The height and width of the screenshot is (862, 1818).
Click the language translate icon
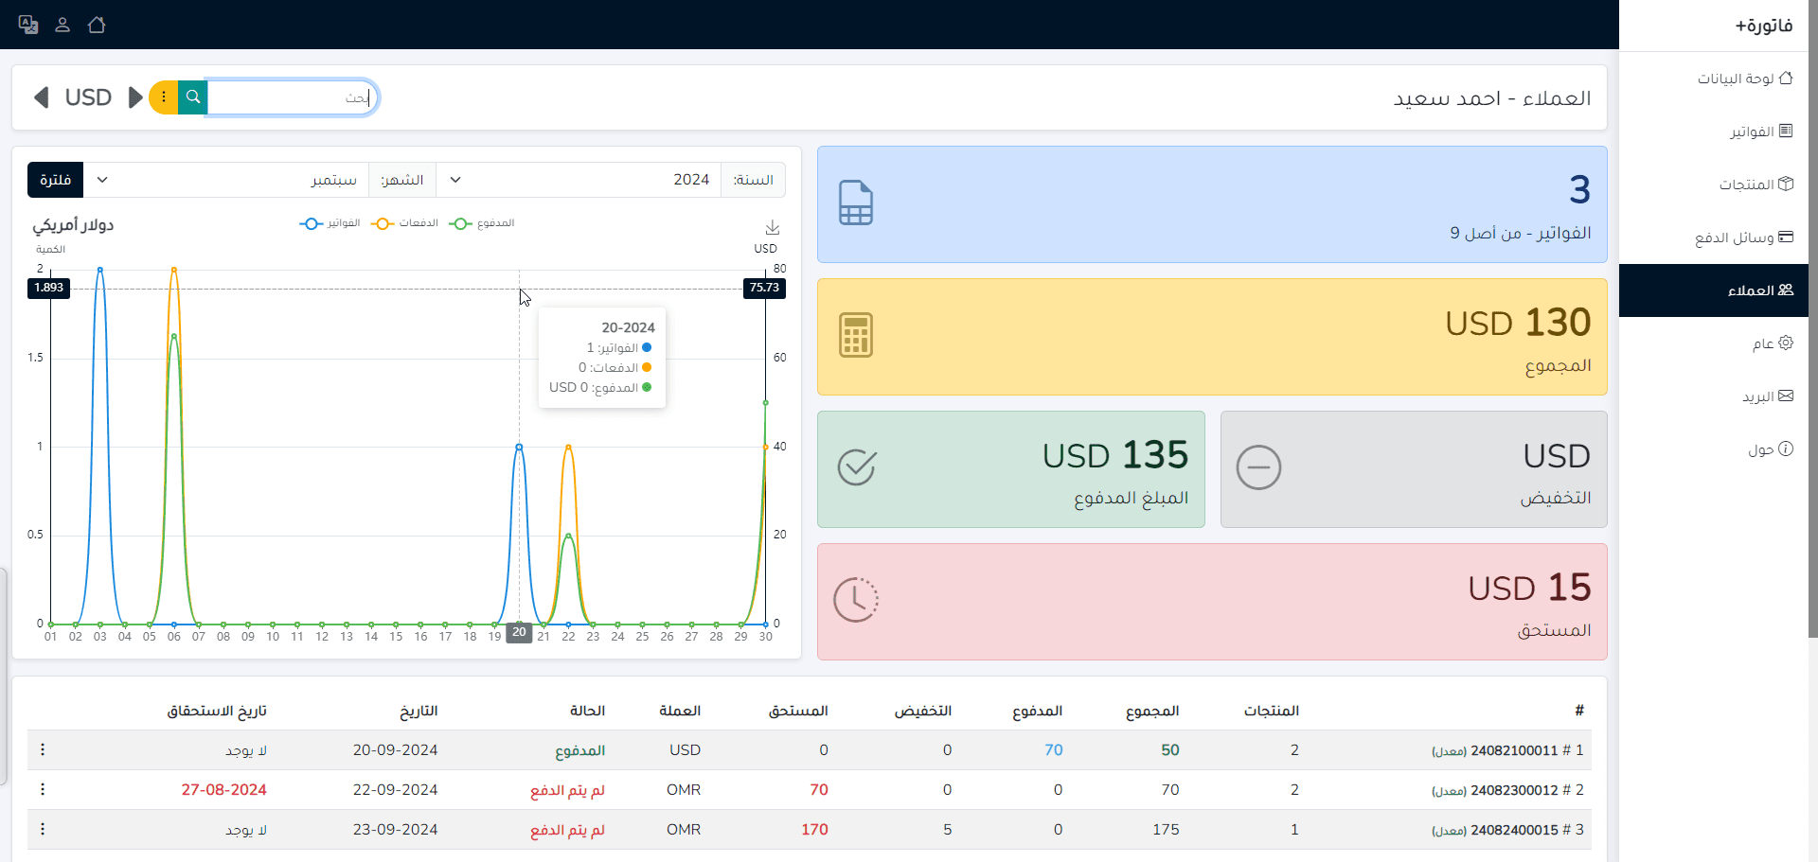[28, 25]
